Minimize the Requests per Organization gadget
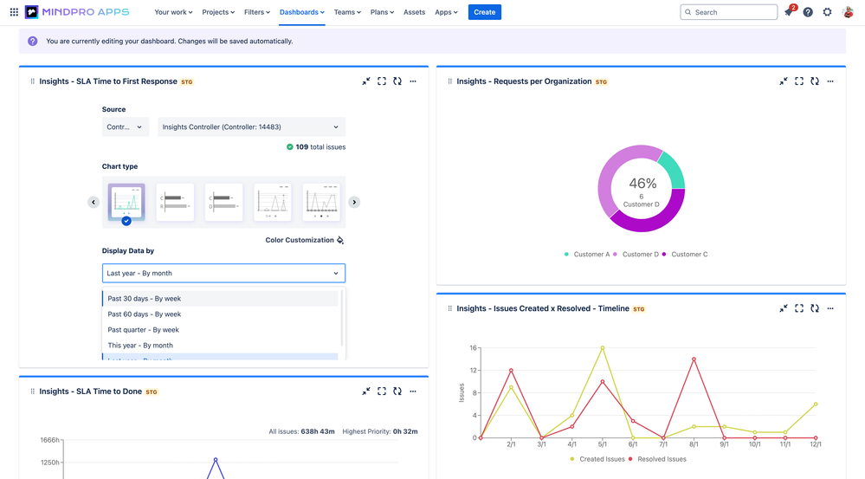The height and width of the screenshot is (479, 865). pos(784,81)
